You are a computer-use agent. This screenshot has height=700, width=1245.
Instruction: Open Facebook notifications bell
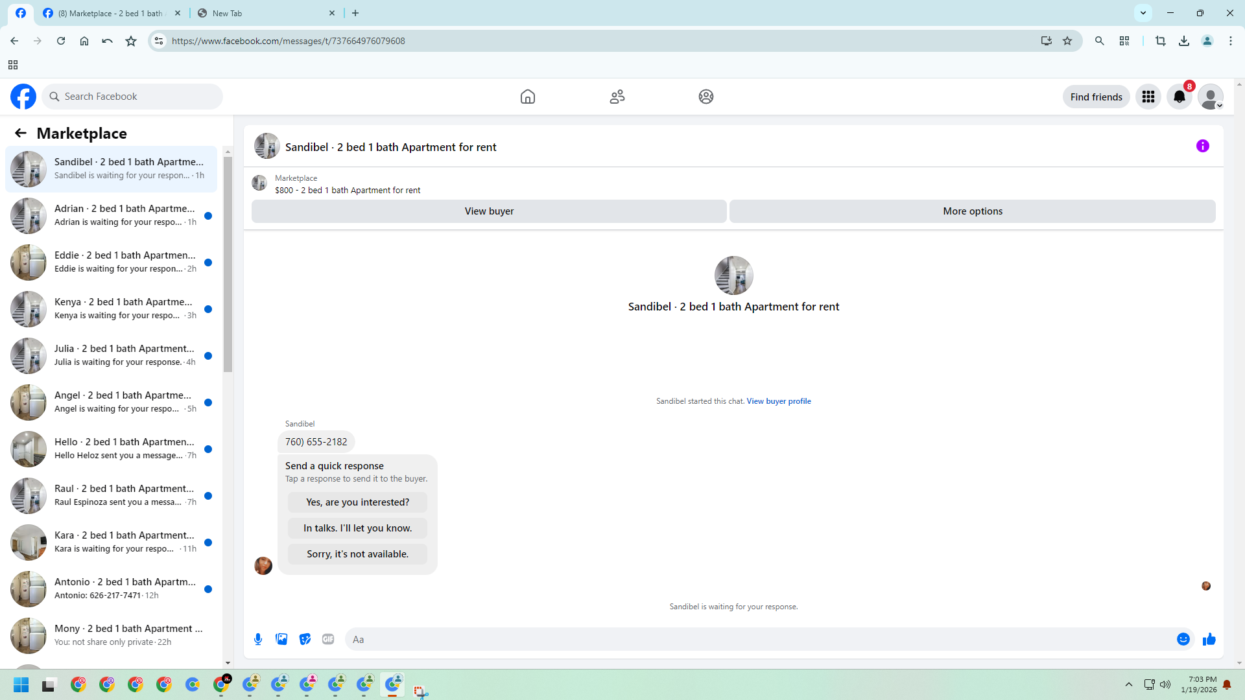(x=1179, y=97)
